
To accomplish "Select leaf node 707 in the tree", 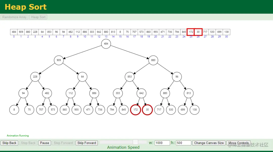I will point(41,110).
